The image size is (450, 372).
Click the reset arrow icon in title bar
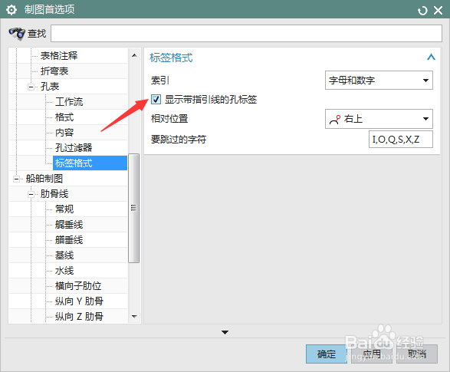[x=422, y=11]
